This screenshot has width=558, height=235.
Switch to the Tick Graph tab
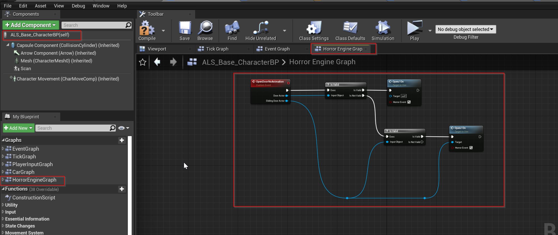coord(217,49)
